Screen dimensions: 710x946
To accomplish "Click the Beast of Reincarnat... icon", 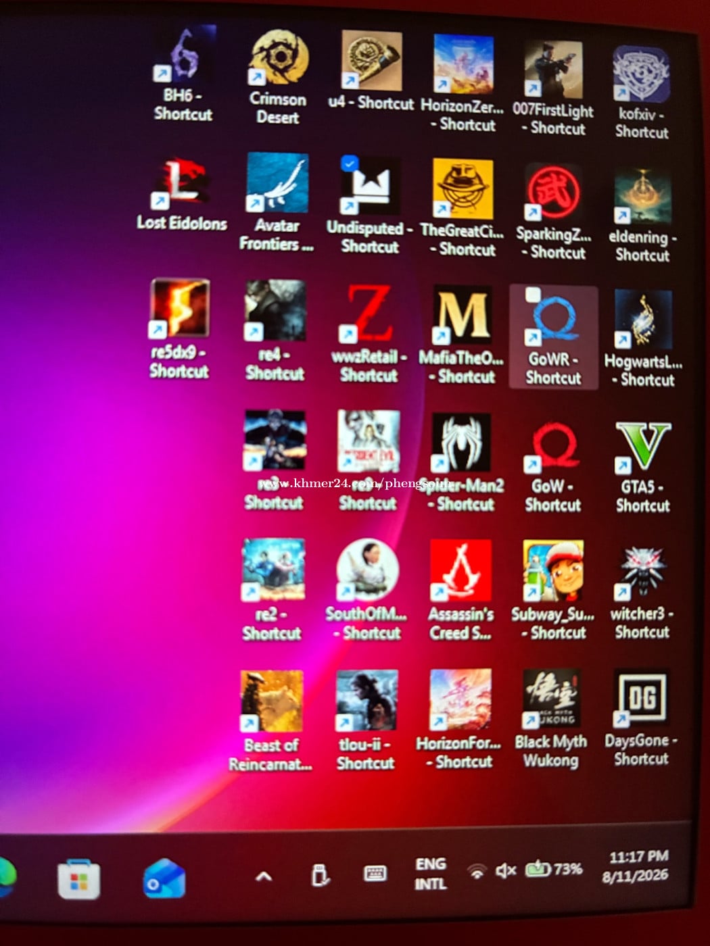I will (272, 701).
